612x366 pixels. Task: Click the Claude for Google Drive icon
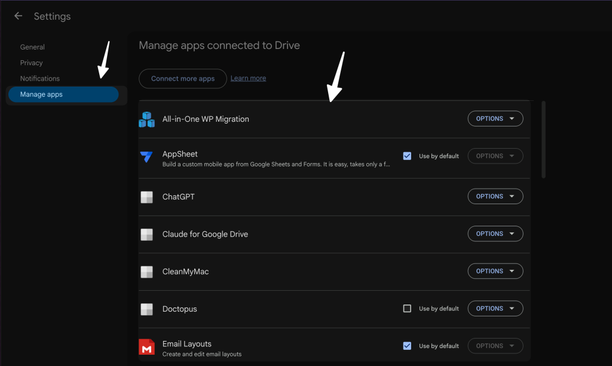146,234
